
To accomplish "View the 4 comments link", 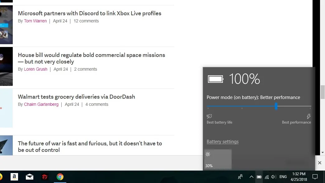I will click(97, 105).
